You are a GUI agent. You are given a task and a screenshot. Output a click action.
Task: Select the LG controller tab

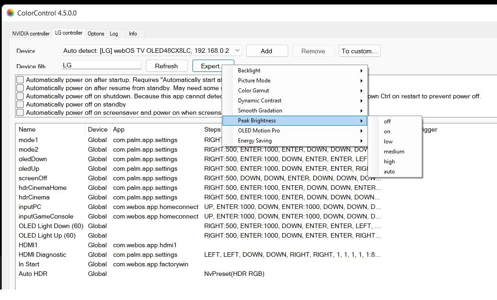(69, 33)
